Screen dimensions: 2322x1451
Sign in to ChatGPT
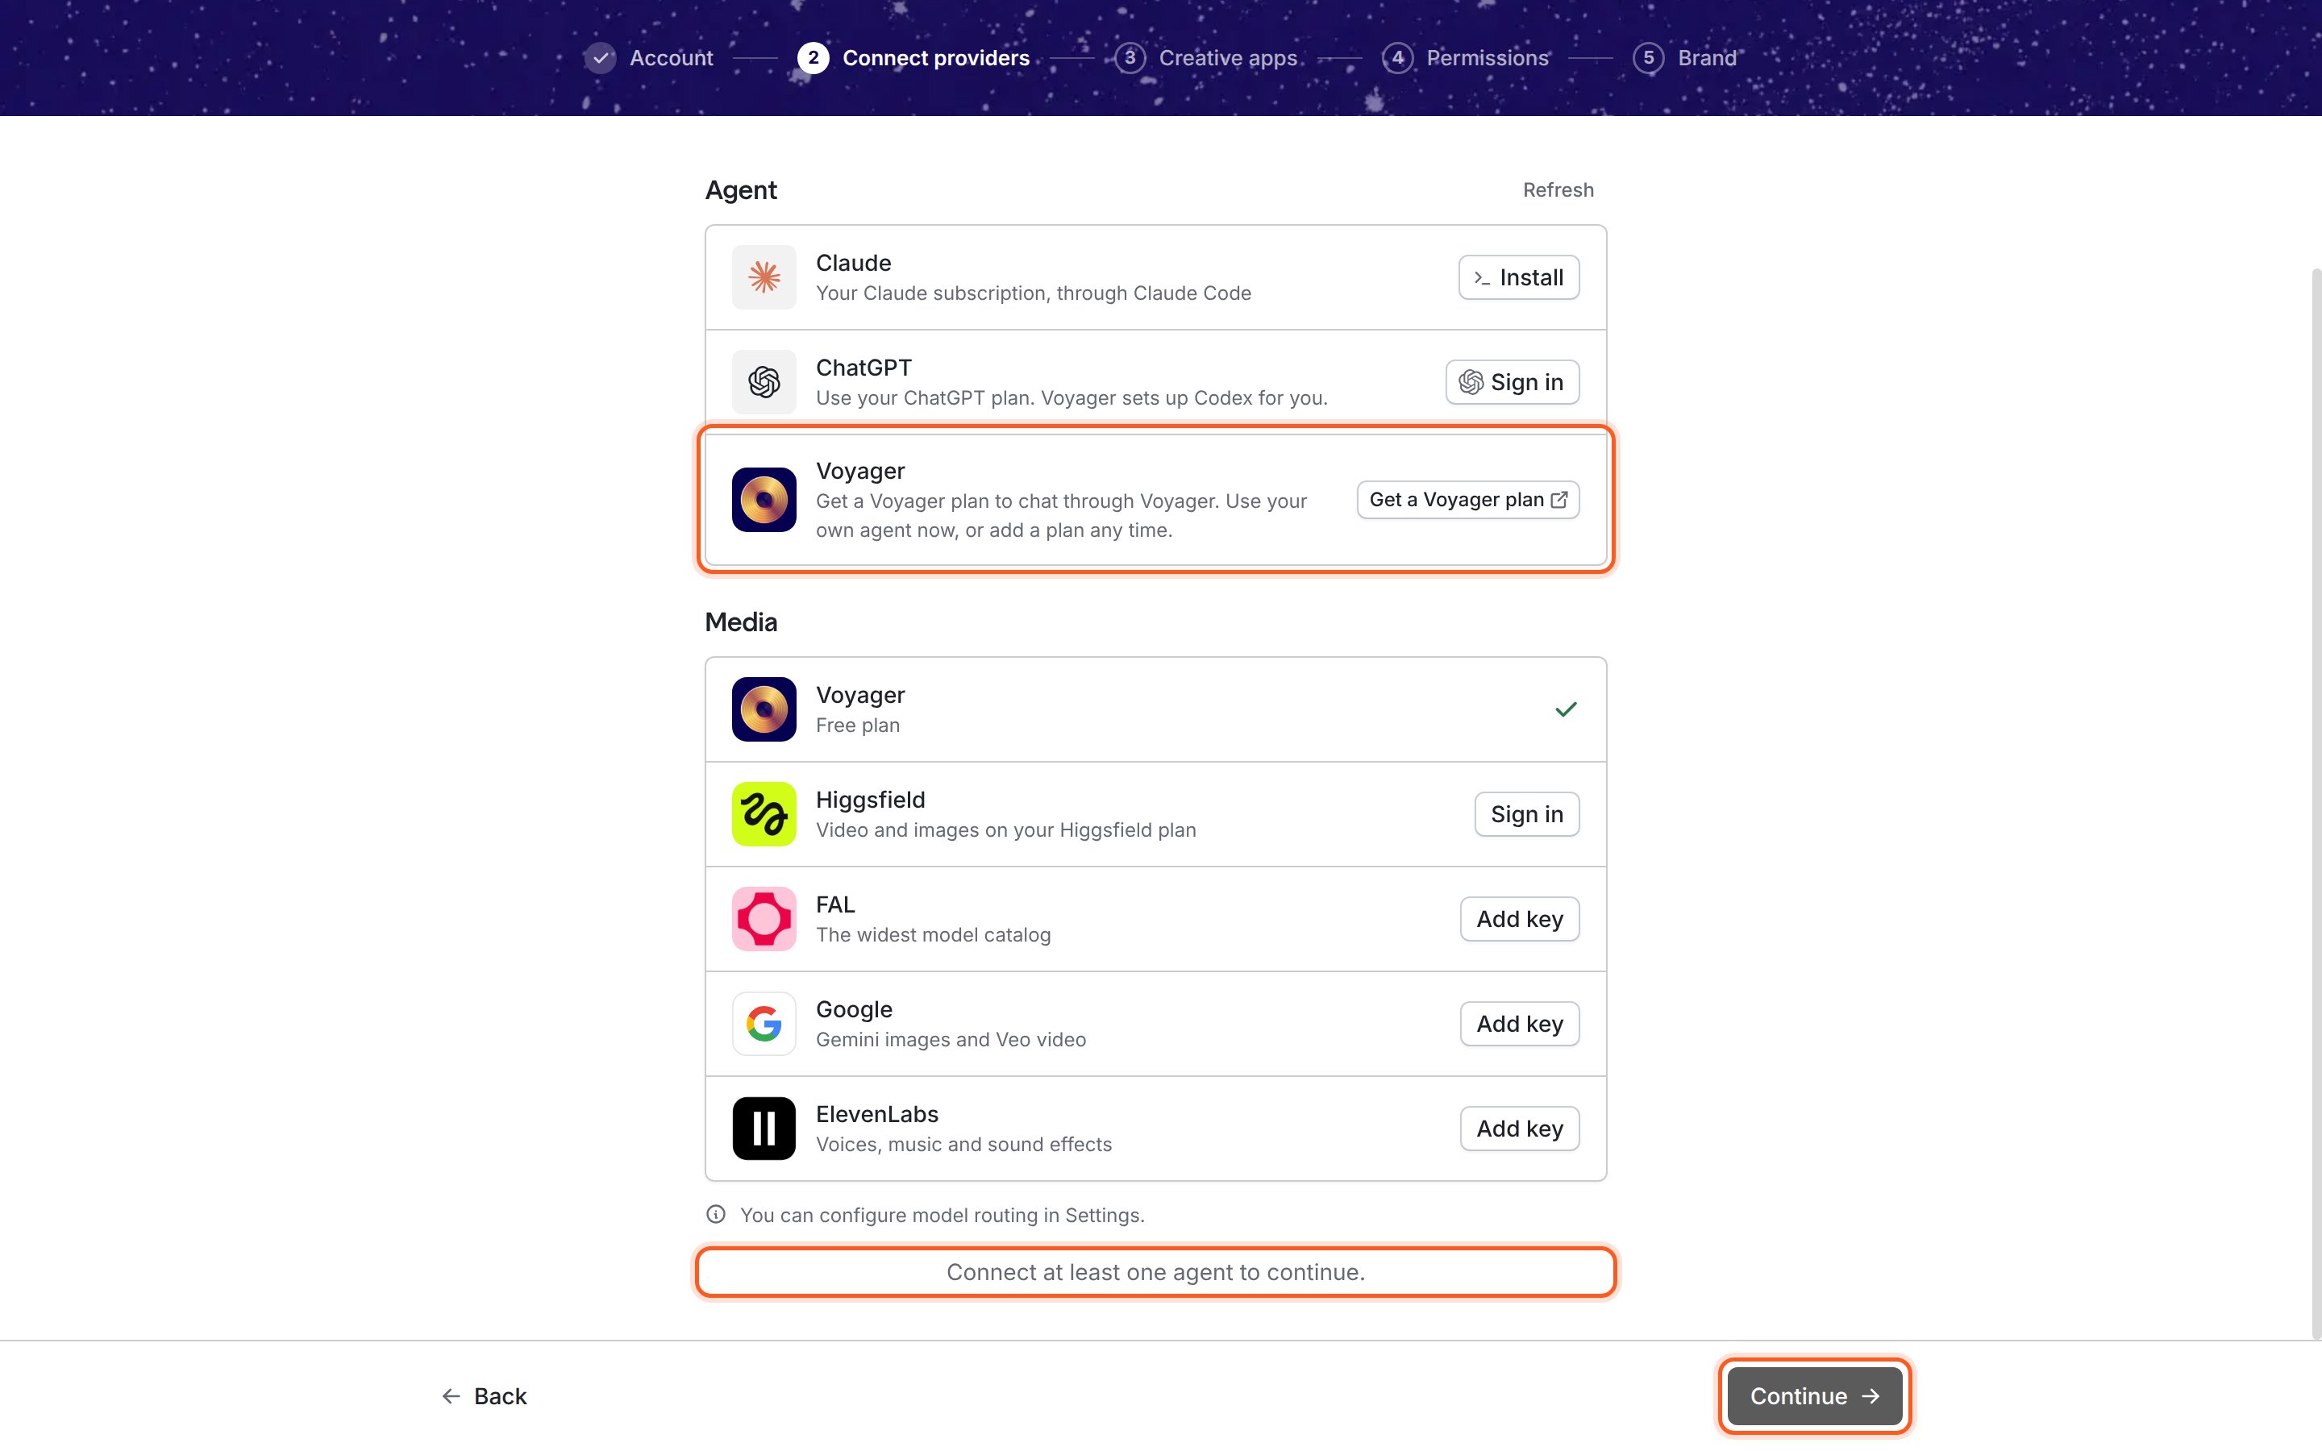click(1513, 382)
